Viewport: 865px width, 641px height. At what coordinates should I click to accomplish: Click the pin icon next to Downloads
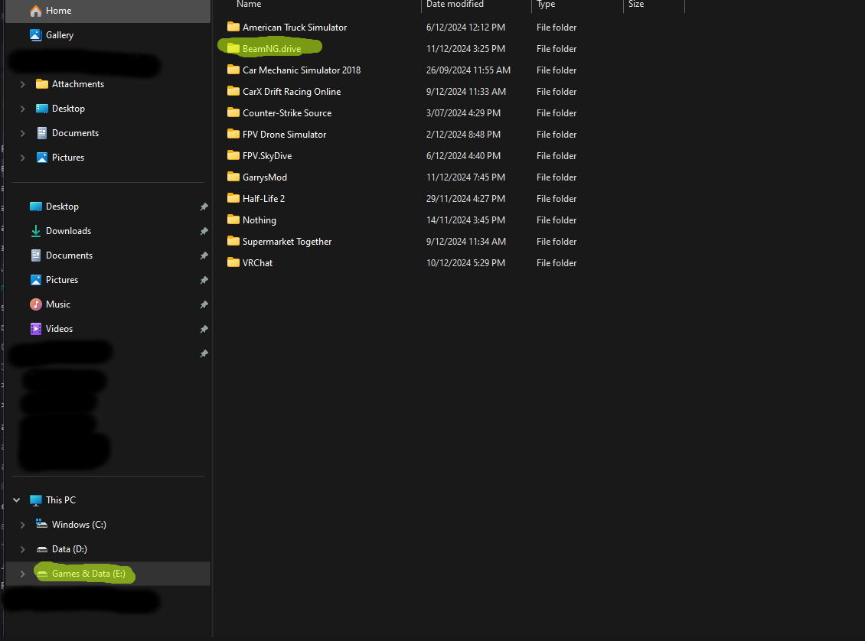pyautogui.click(x=204, y=231)
